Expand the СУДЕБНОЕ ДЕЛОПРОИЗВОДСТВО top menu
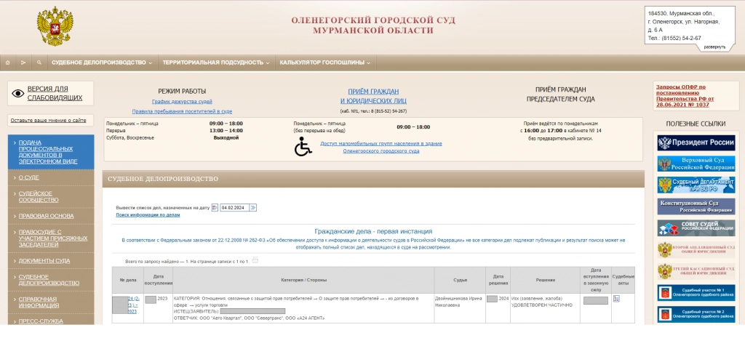Screen dimensions: 745x338 coord(102,63)
